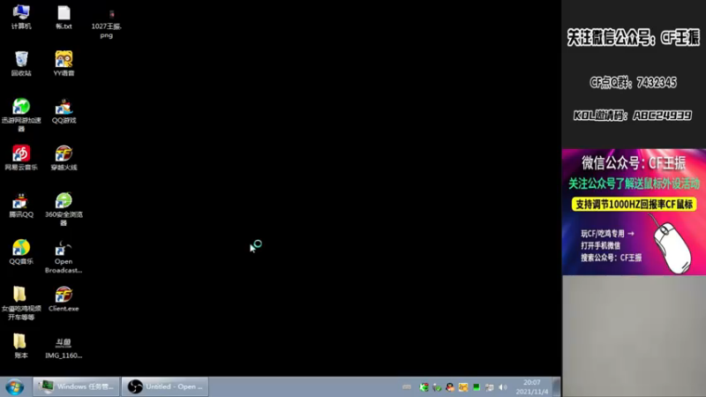
Task: Open the QQ音乐 desktop shortcut
Action: click(21, 251)
